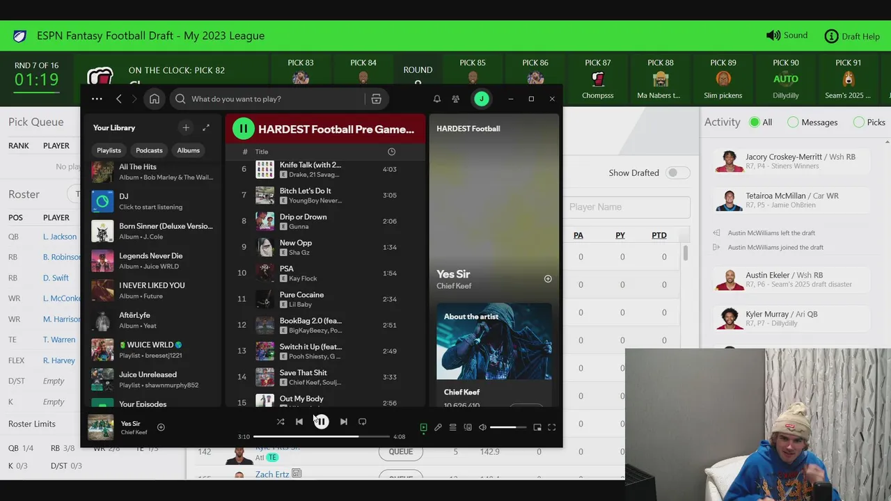Open the lyrics microphone icon
891x501 pixels.
point(438,427)
